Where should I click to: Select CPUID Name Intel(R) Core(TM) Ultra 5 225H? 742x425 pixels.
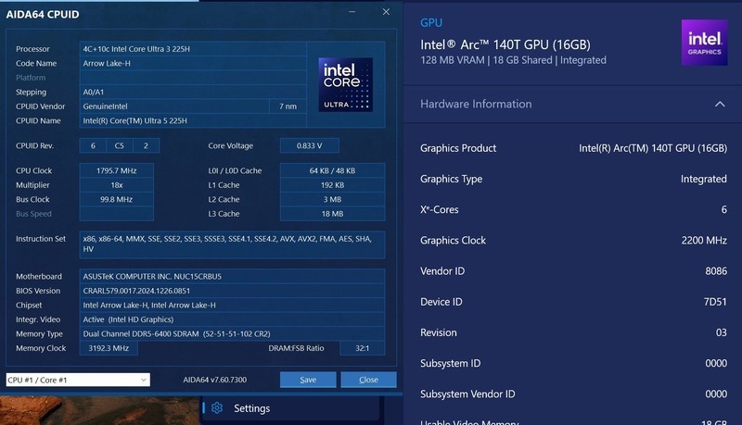pos(193,121)
